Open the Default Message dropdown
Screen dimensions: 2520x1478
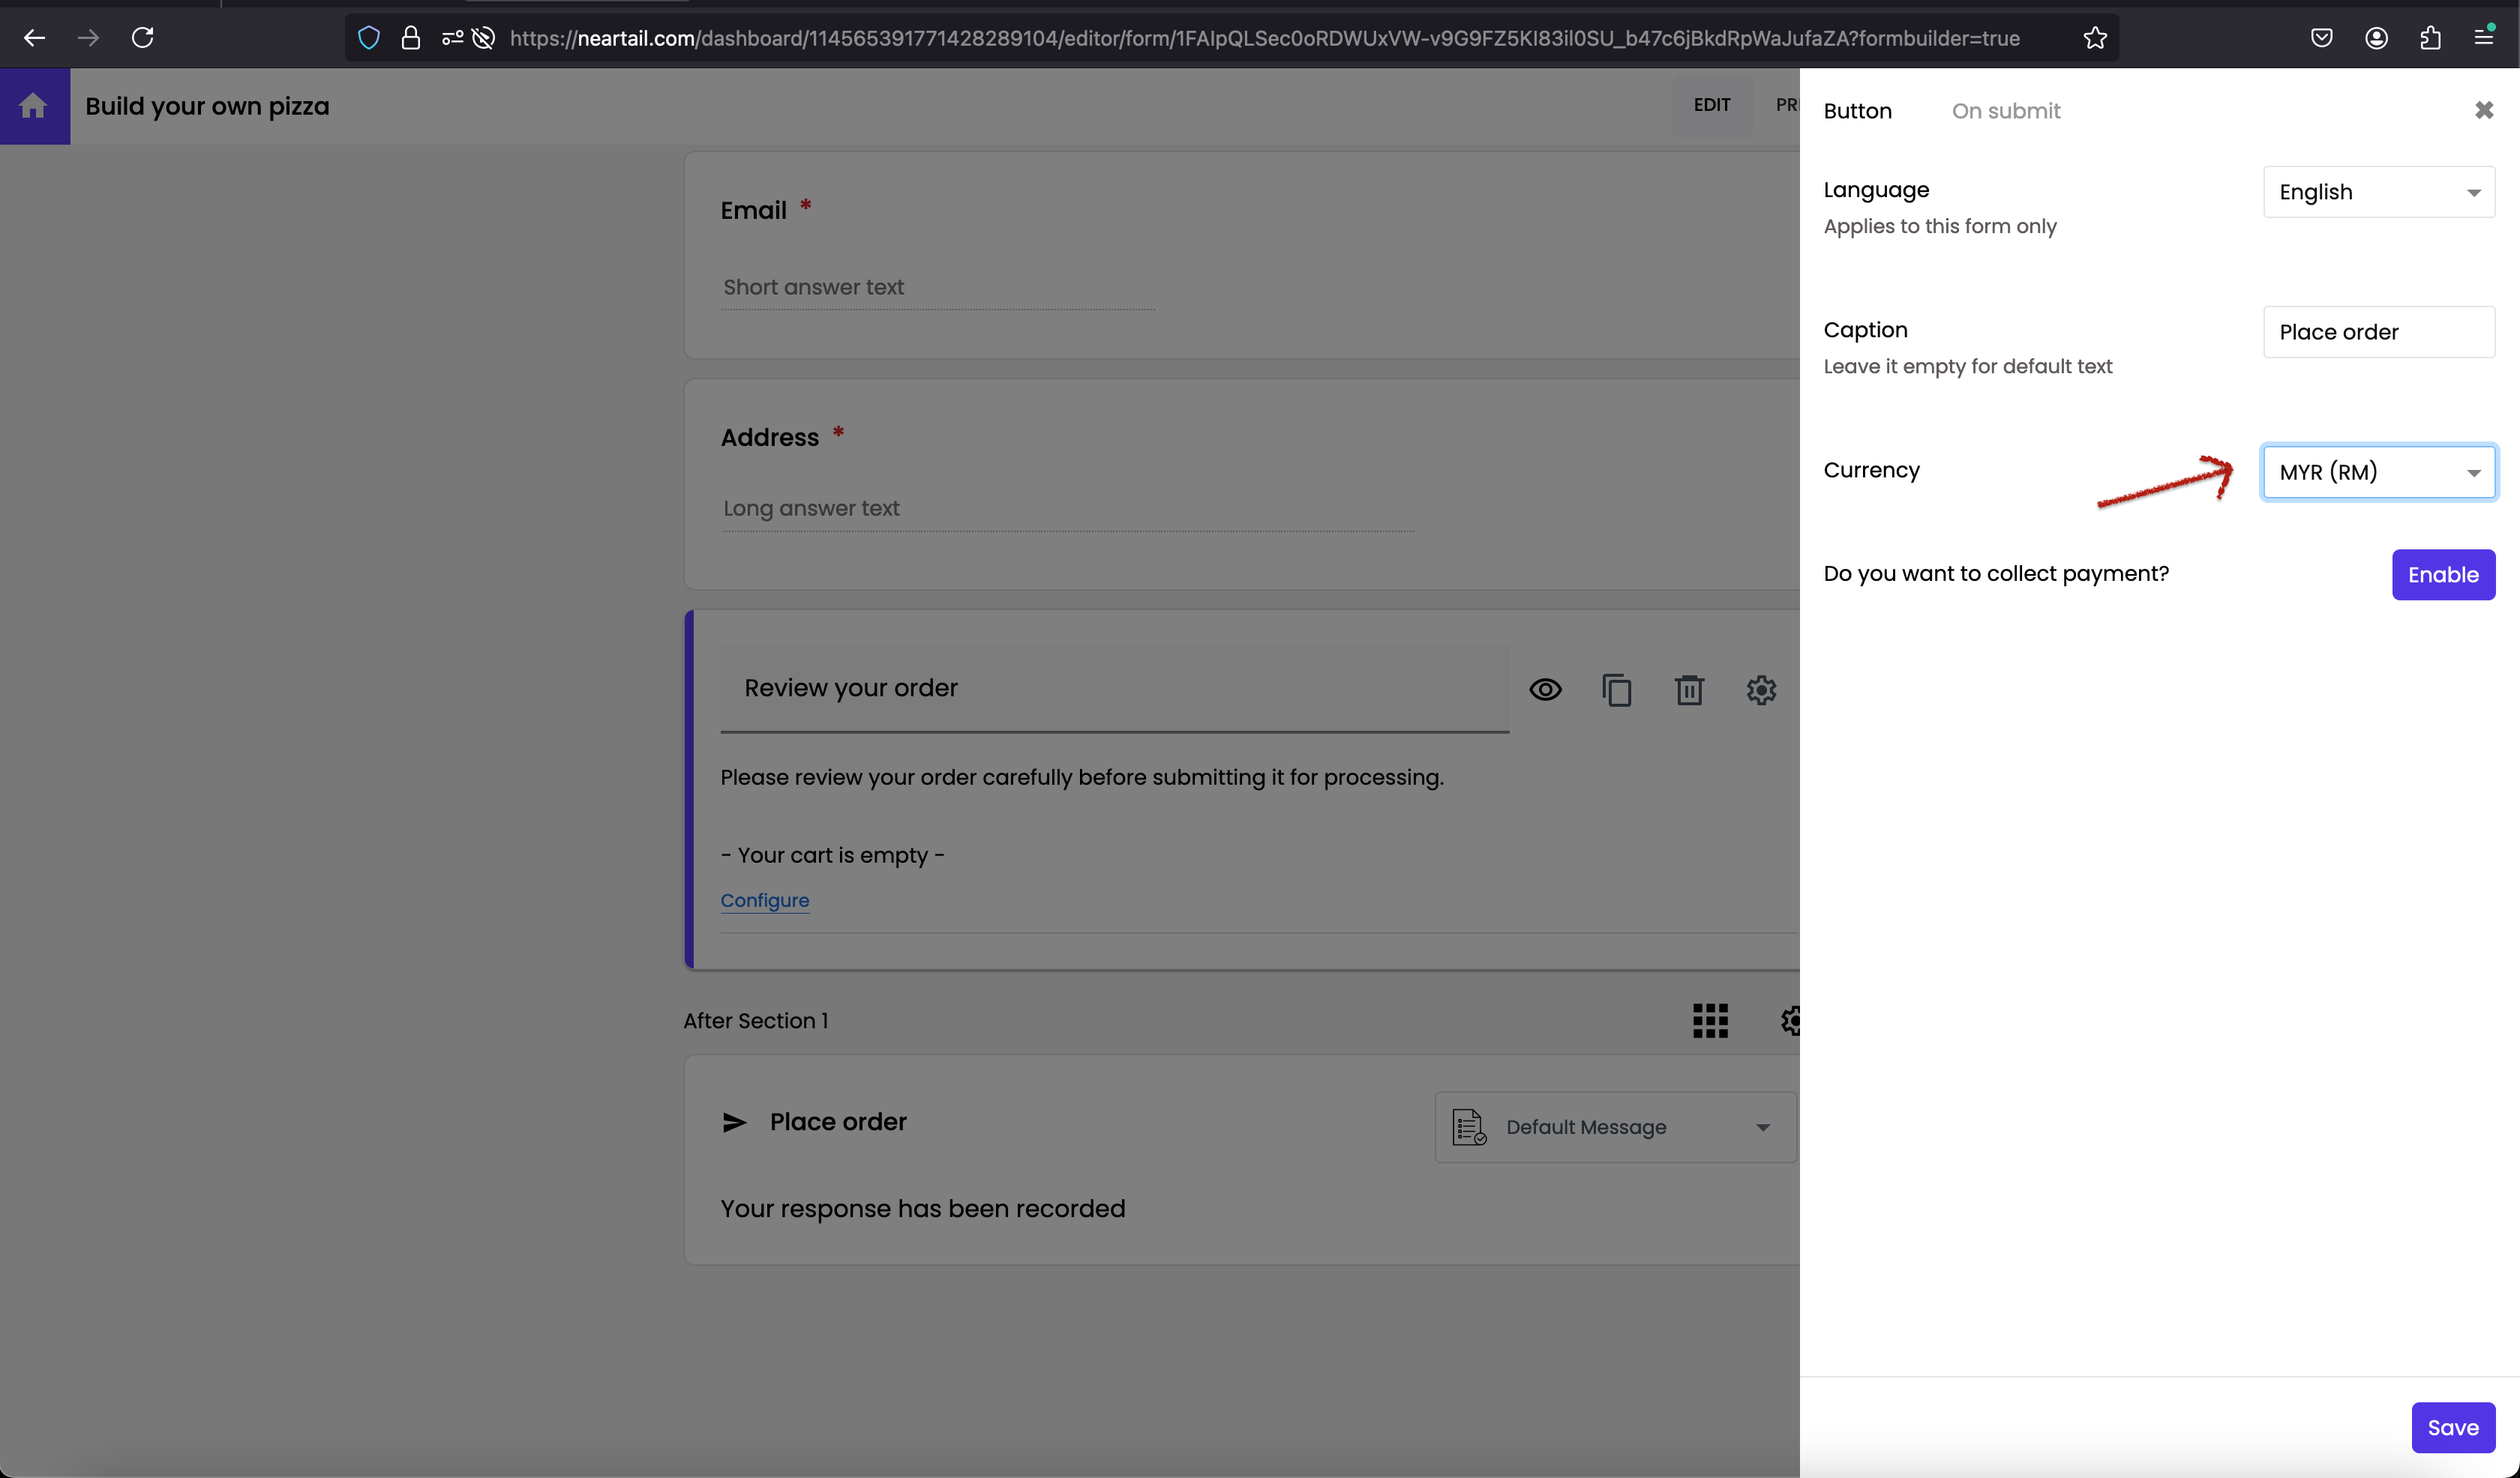1615,1126
